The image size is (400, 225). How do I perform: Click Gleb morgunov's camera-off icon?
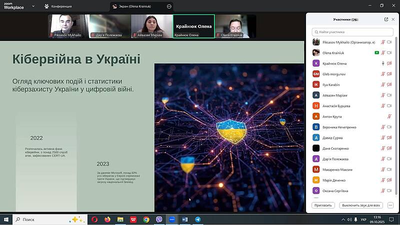(x=389, y=74)
